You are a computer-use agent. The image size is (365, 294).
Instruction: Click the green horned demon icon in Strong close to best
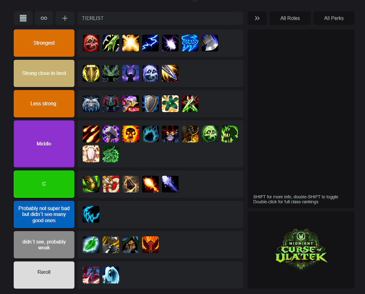point(111,73)
